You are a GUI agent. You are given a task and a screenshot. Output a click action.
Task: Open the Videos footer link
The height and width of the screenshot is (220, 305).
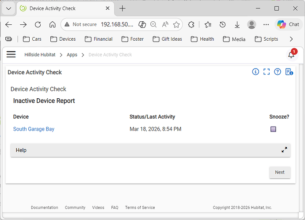[x=98, y=208]
